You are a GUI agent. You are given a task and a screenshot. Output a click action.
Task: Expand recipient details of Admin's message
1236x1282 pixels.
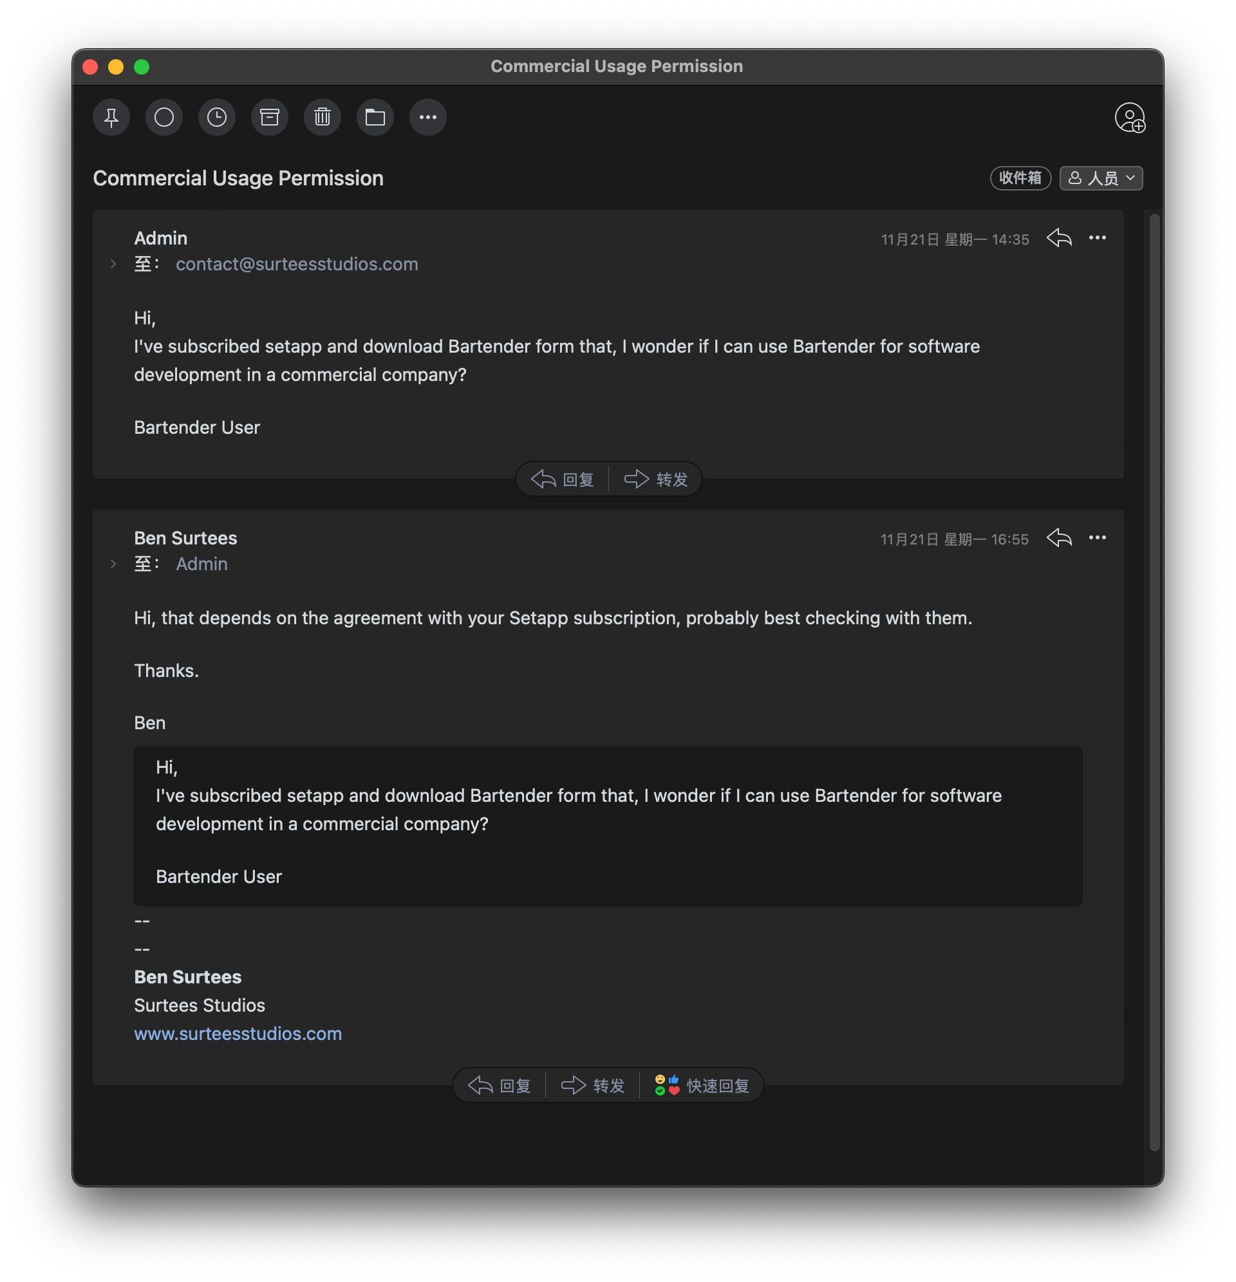pyautogui.click(x=113, y=265)
